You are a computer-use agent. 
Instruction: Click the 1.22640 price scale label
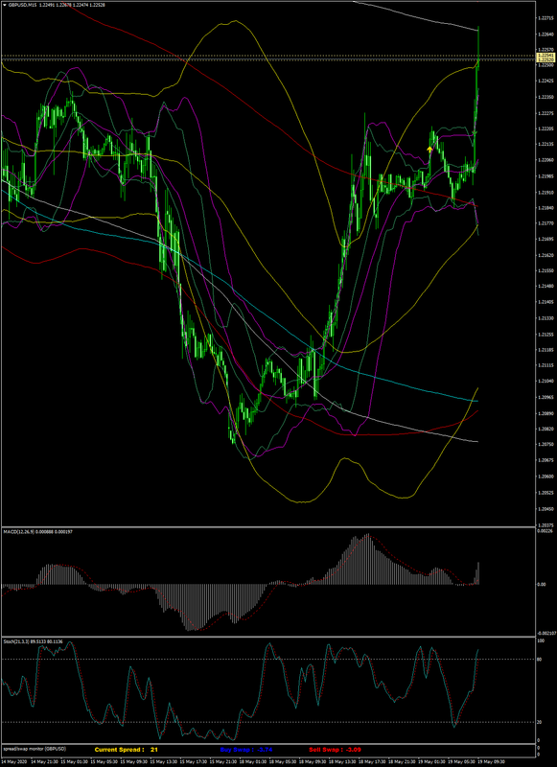click(x=545, y=35)
